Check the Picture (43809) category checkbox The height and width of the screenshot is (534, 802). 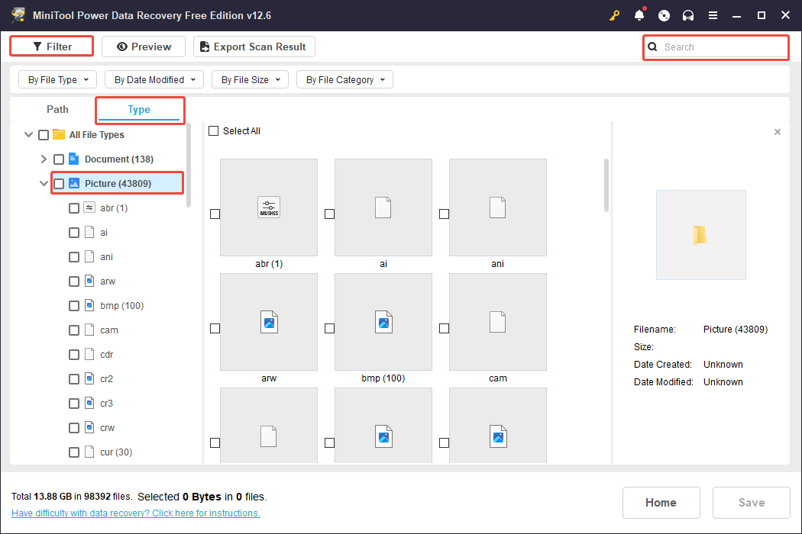click(58, 183)
